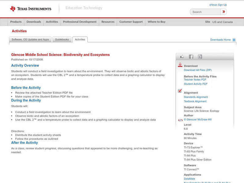Submit search with the red arrow button
Screen dimensions: 244x183
[224, 12]
